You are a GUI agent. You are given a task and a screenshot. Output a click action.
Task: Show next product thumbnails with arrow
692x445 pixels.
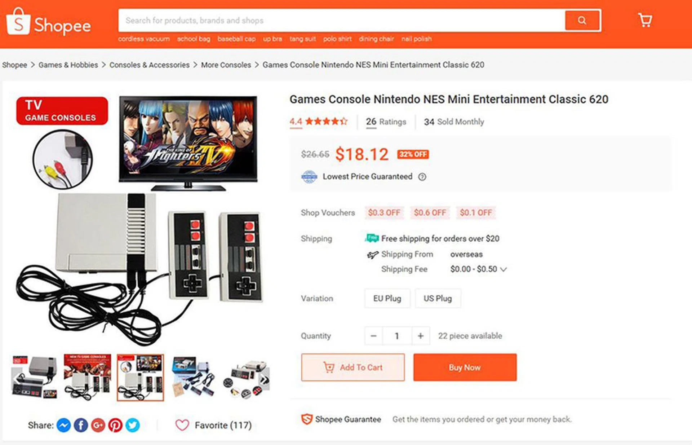tap(265, 379)
